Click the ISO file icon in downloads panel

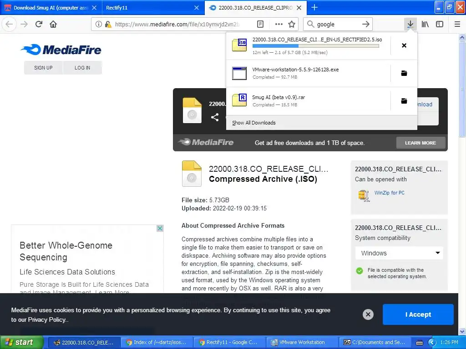[239, 45]
